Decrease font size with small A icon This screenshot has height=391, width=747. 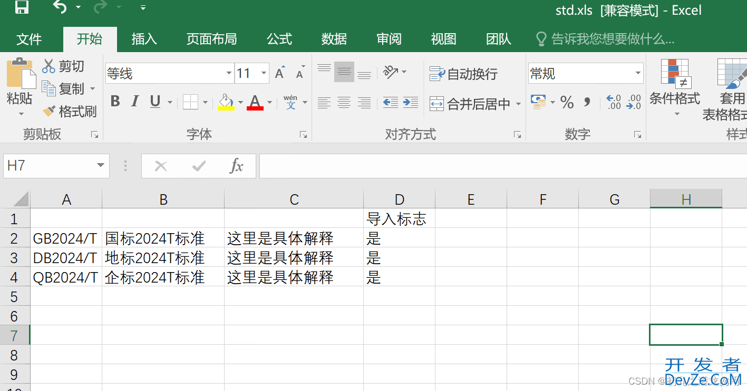point(300,73)
